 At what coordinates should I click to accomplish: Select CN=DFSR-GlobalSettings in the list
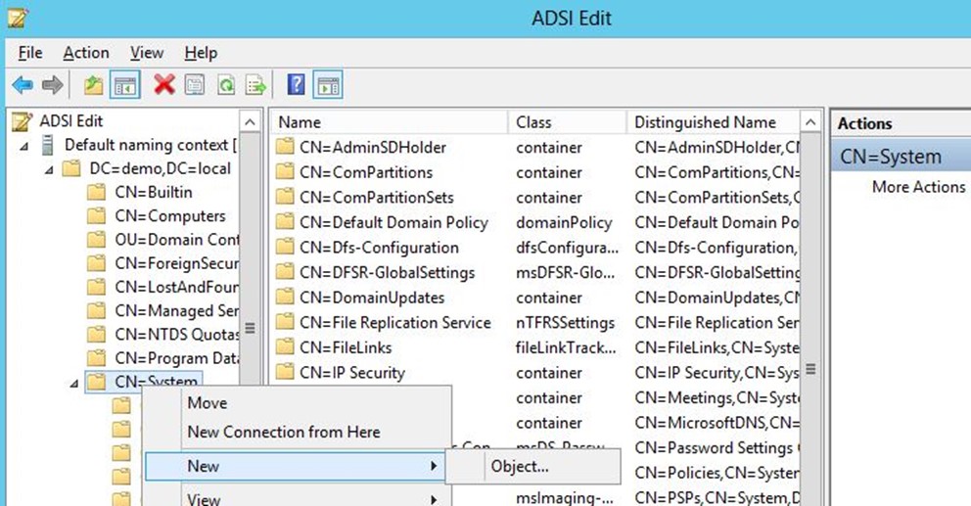(387, 272)
